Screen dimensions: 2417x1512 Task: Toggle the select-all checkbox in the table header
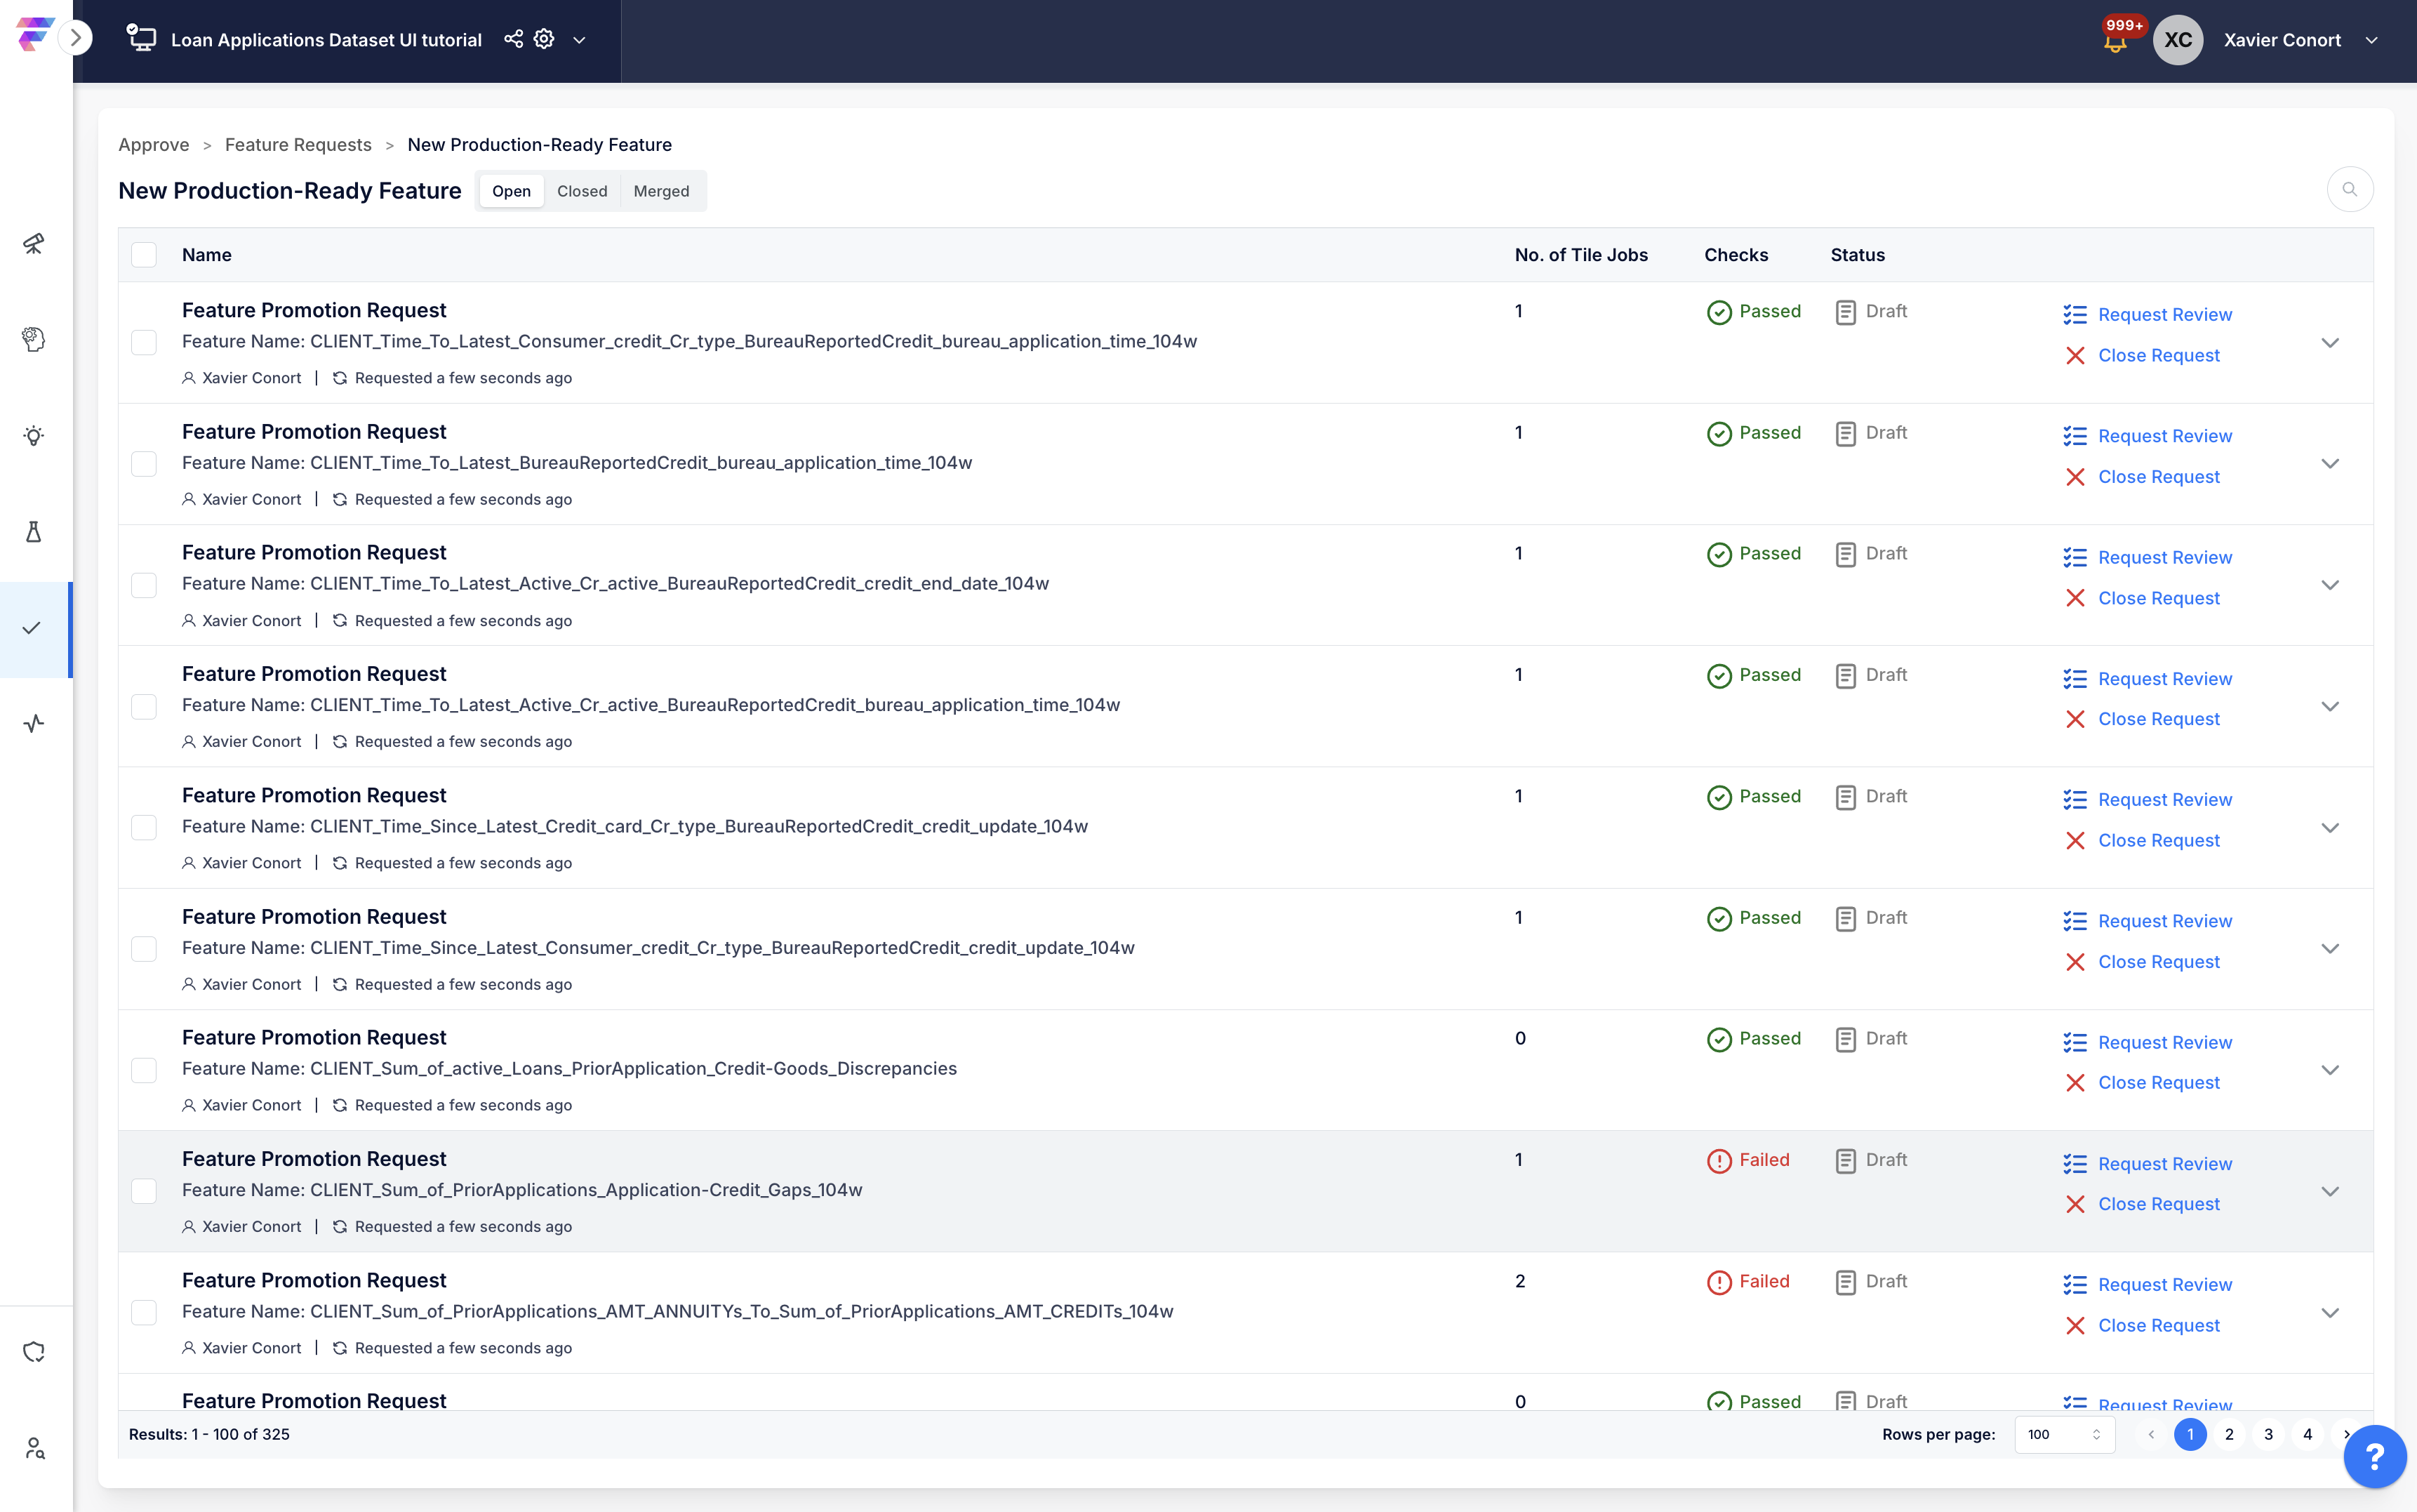pos(144,255)
